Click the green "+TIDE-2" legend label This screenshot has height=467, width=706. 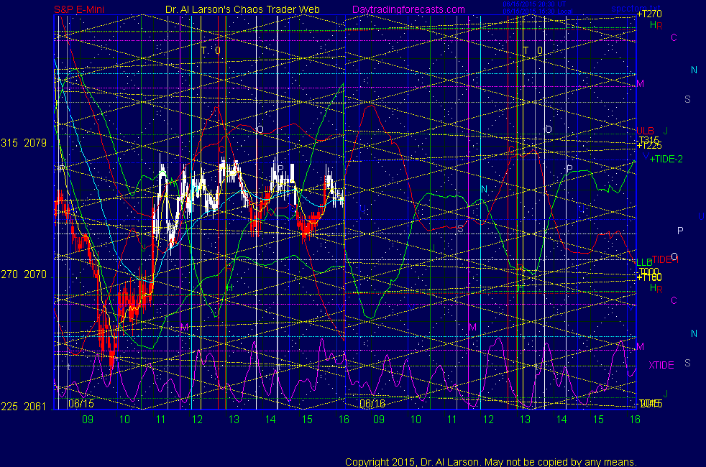click(666, 159)
